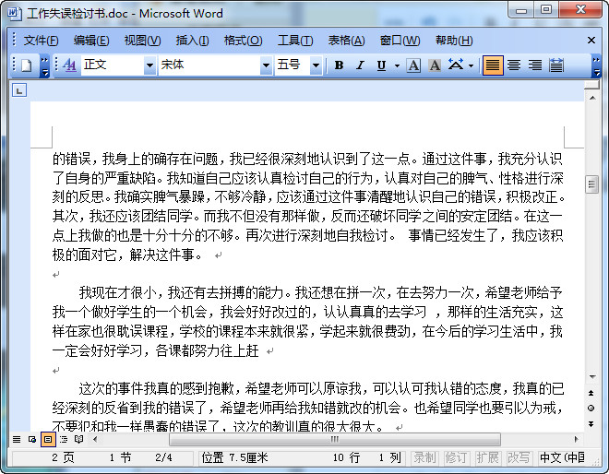
Task: Switch to Print Layout view icon
Action: pyautogui.click(x=48, y=440)
